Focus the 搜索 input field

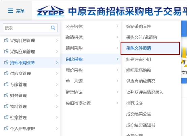[27, 28]
